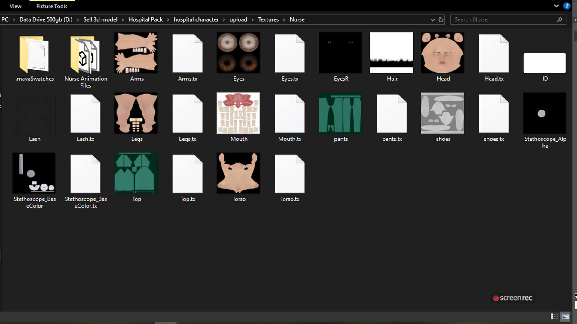
Task: Select the Legs.tx file
Action: 188,113
